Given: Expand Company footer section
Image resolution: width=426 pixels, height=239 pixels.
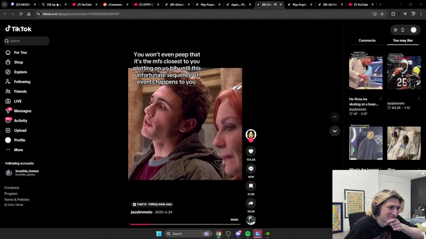Looking at the screenshot, I should pos(12,188).
